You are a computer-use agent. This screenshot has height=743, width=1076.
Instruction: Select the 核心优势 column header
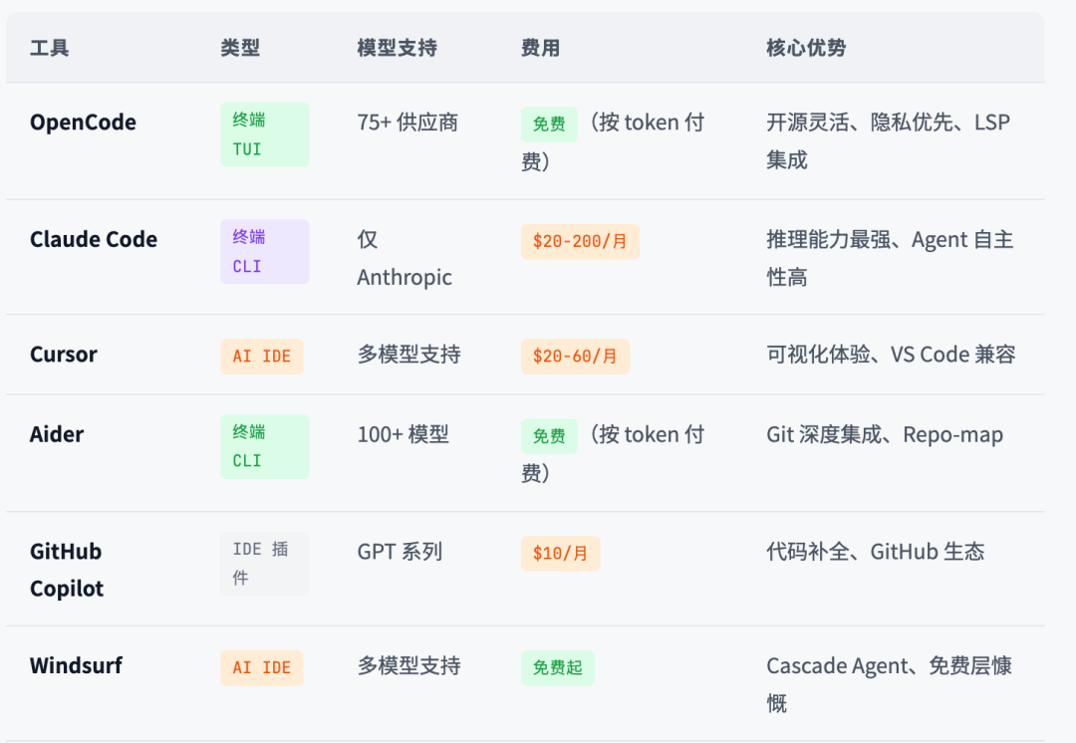tap(806, 48)
